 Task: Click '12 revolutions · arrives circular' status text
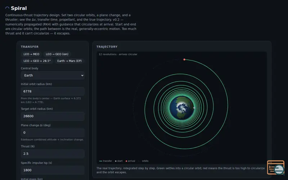[118, 54]
